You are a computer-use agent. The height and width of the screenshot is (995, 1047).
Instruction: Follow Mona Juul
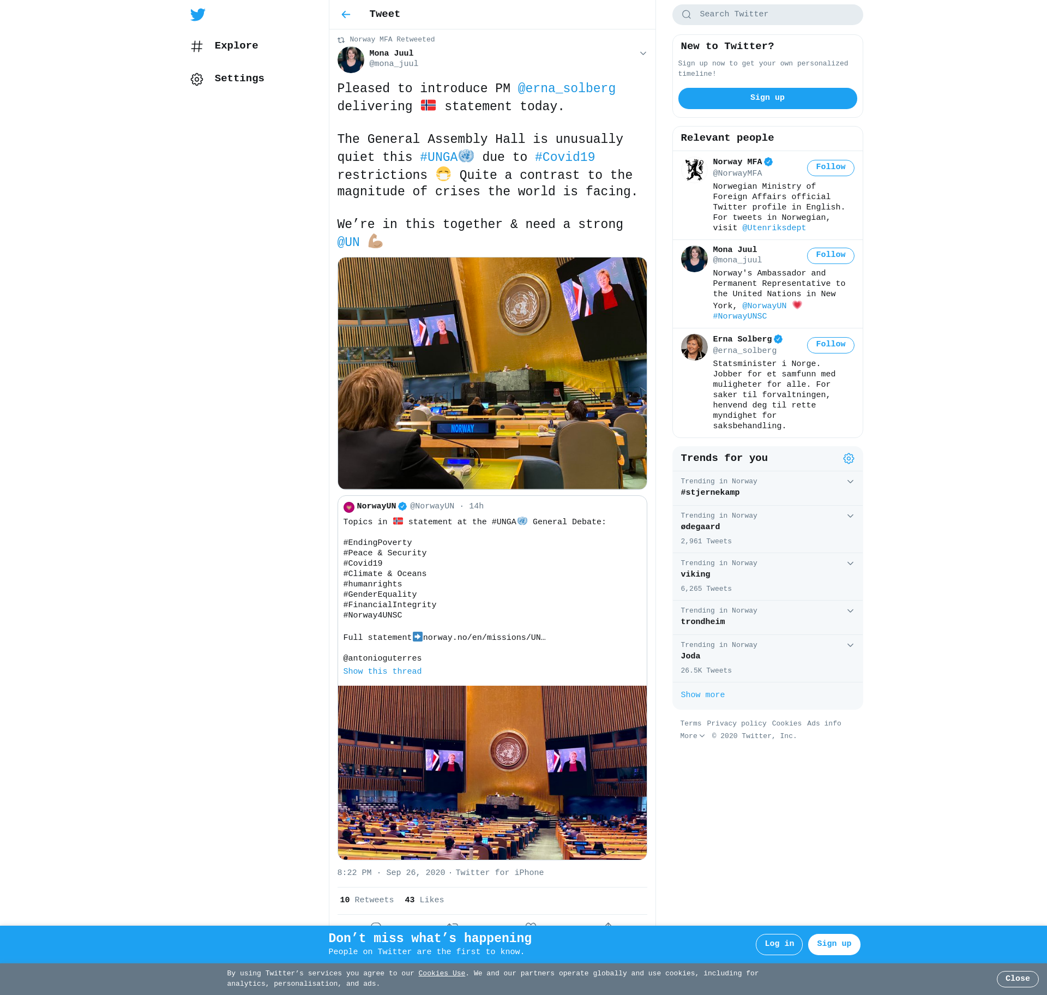(x=831, y=255)
